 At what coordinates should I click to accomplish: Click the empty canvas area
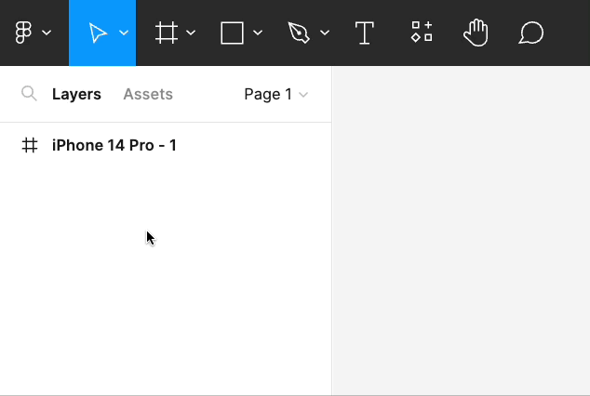tap(461, 232)
